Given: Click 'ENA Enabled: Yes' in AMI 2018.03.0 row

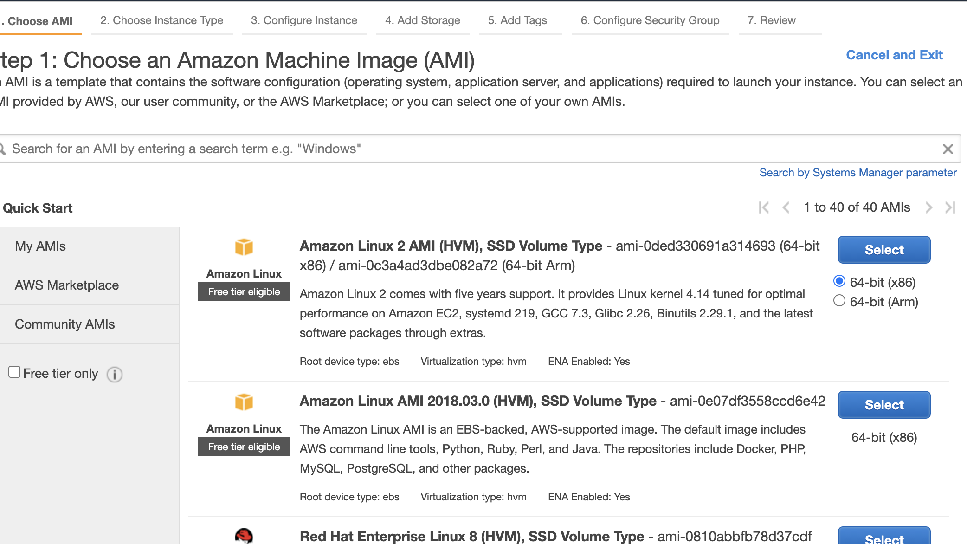Looking at the screenshot, I should [589, 497].
